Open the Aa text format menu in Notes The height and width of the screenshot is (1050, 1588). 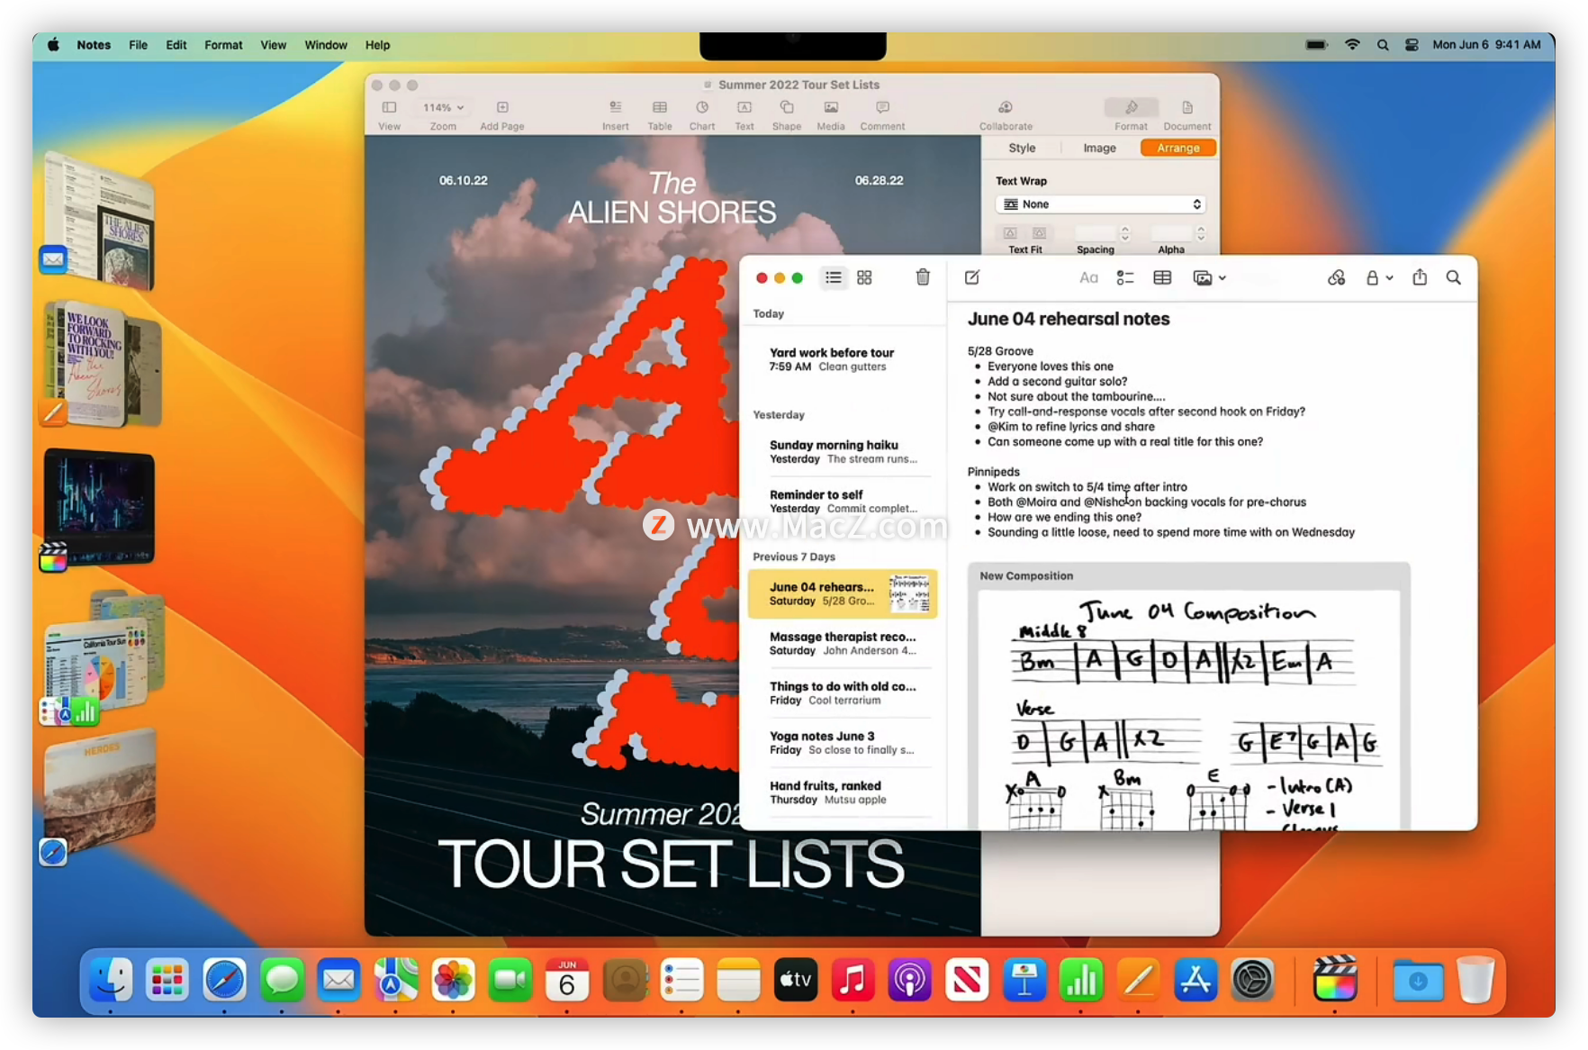click(x=1088, y=277)
